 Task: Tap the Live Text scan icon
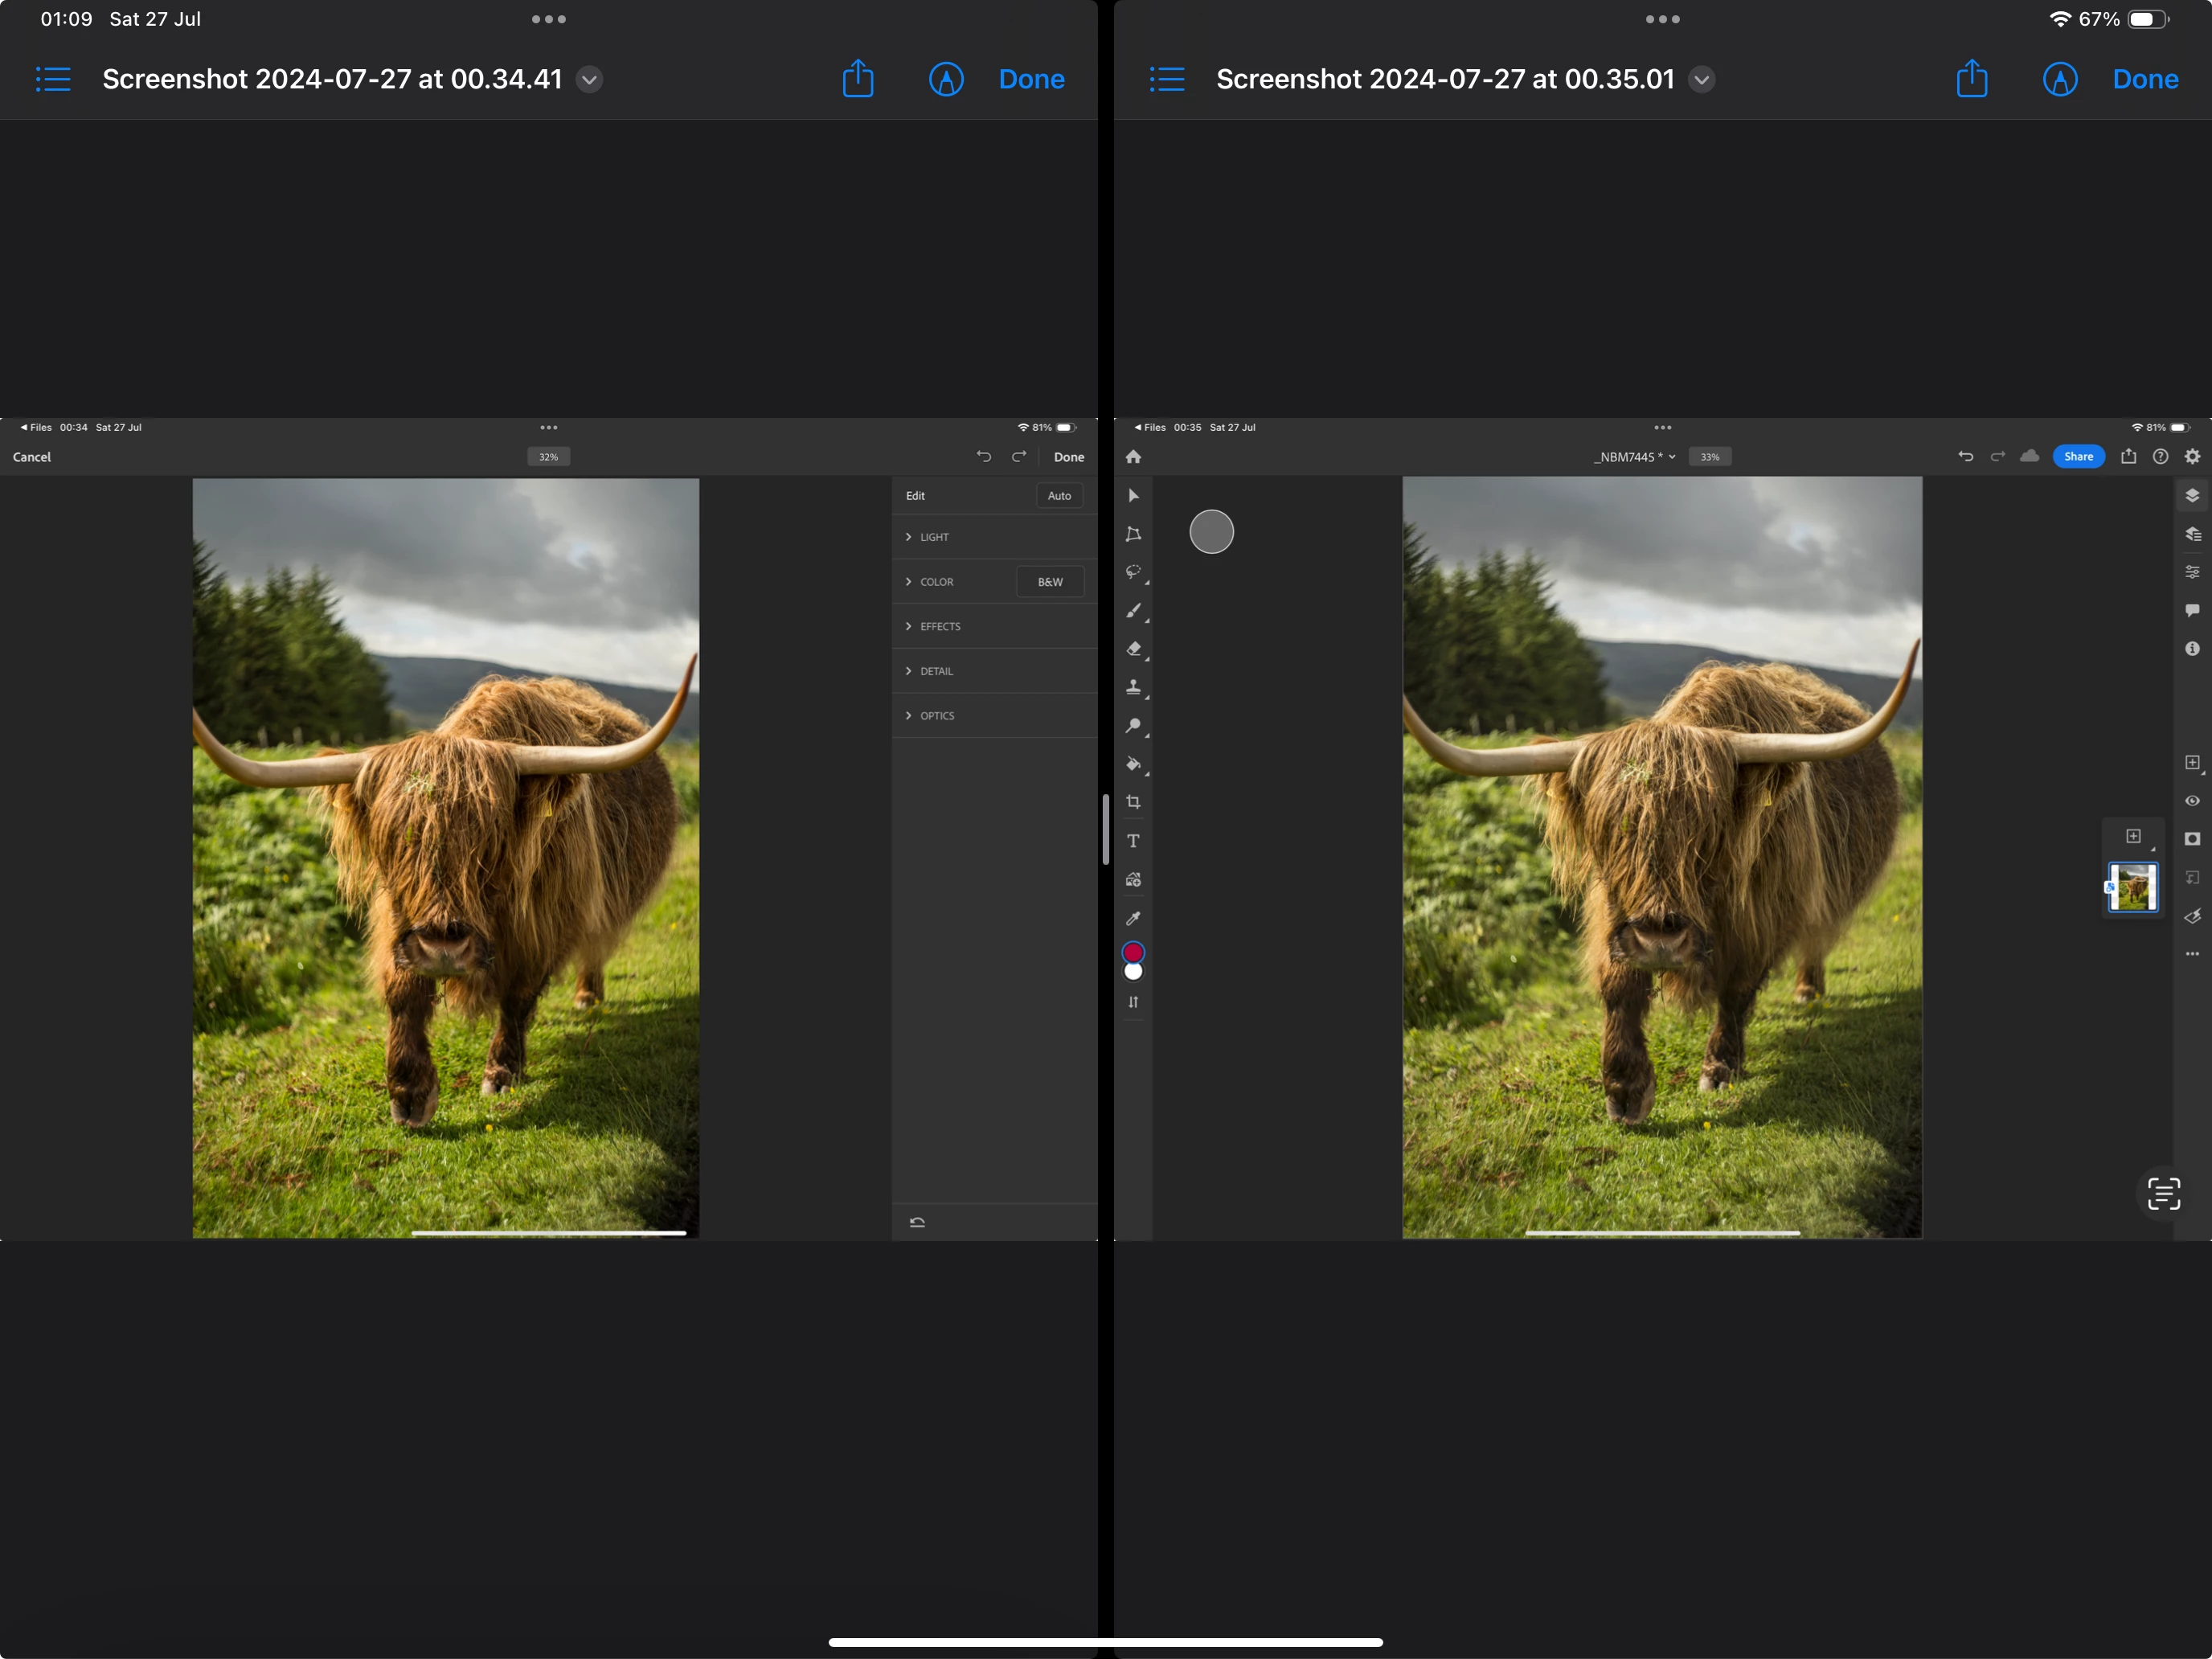click(2163, 1193)
